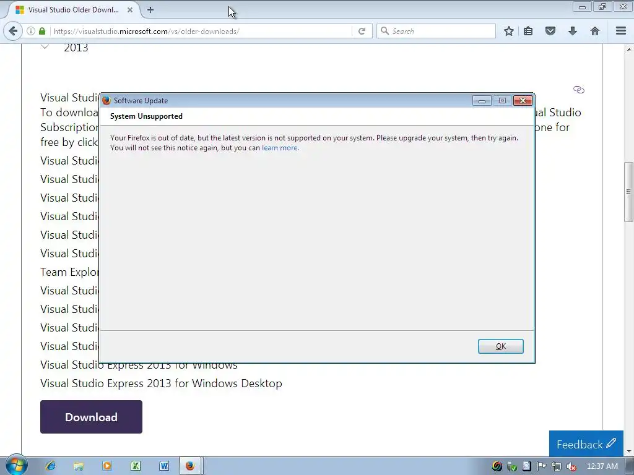Select the Visual Studio Older Downloads tab

tap(73, 10)
